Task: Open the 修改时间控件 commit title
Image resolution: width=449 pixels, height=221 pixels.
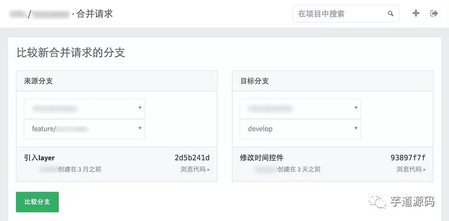Action: coord(262,158)
